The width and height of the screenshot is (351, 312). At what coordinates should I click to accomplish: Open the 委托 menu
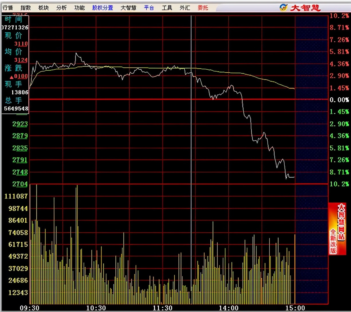203,8
